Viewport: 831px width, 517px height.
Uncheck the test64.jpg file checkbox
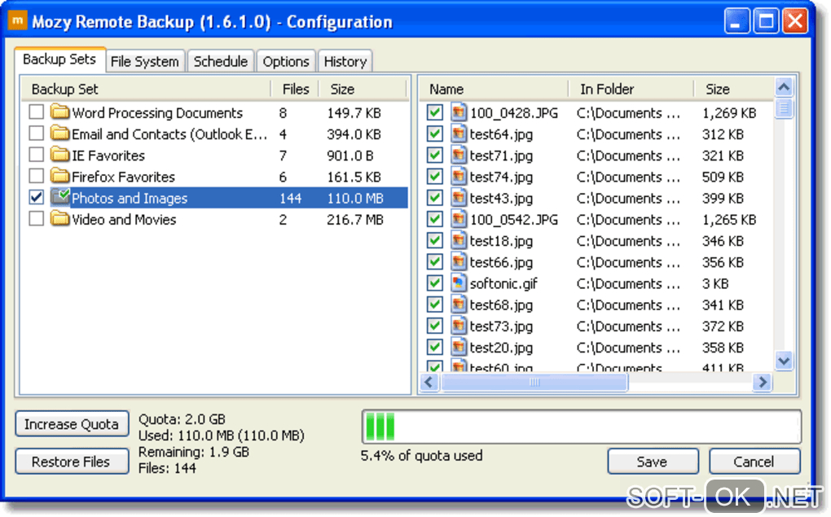coord(434,134)
